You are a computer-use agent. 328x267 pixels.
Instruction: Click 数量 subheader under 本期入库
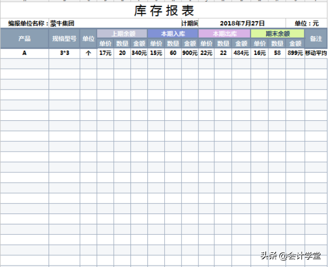click(x=173, y=44)
